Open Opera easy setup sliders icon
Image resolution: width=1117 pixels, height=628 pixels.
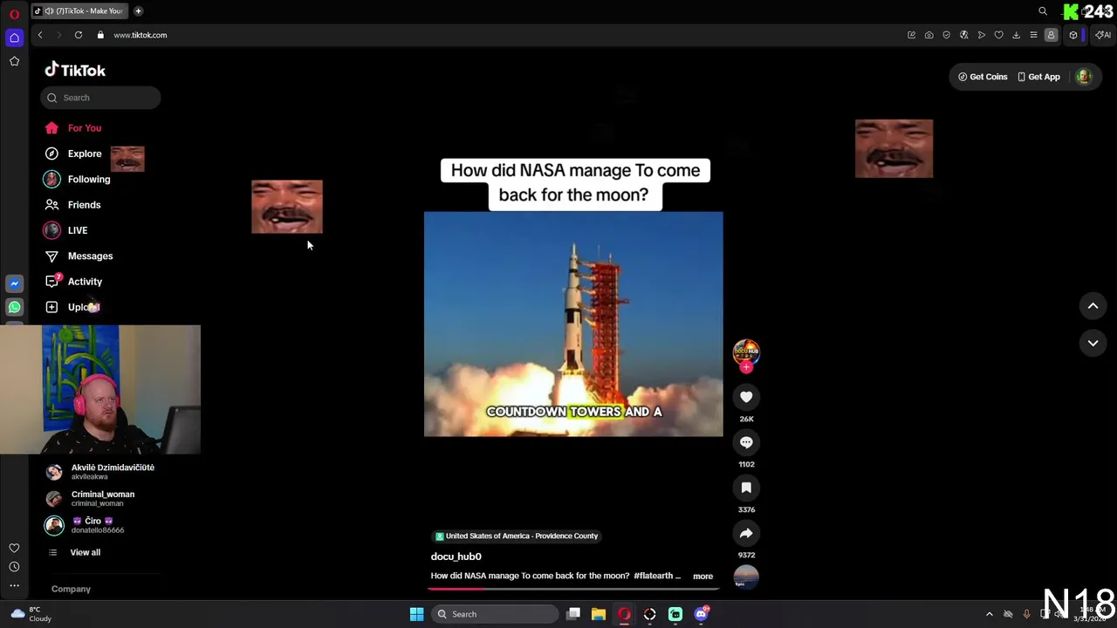tap(1033, 35)
